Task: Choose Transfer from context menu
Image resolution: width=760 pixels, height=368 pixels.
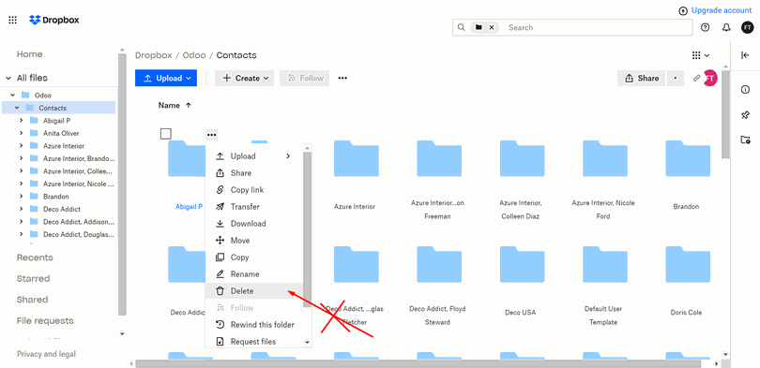Action: (x=254, y=207)
